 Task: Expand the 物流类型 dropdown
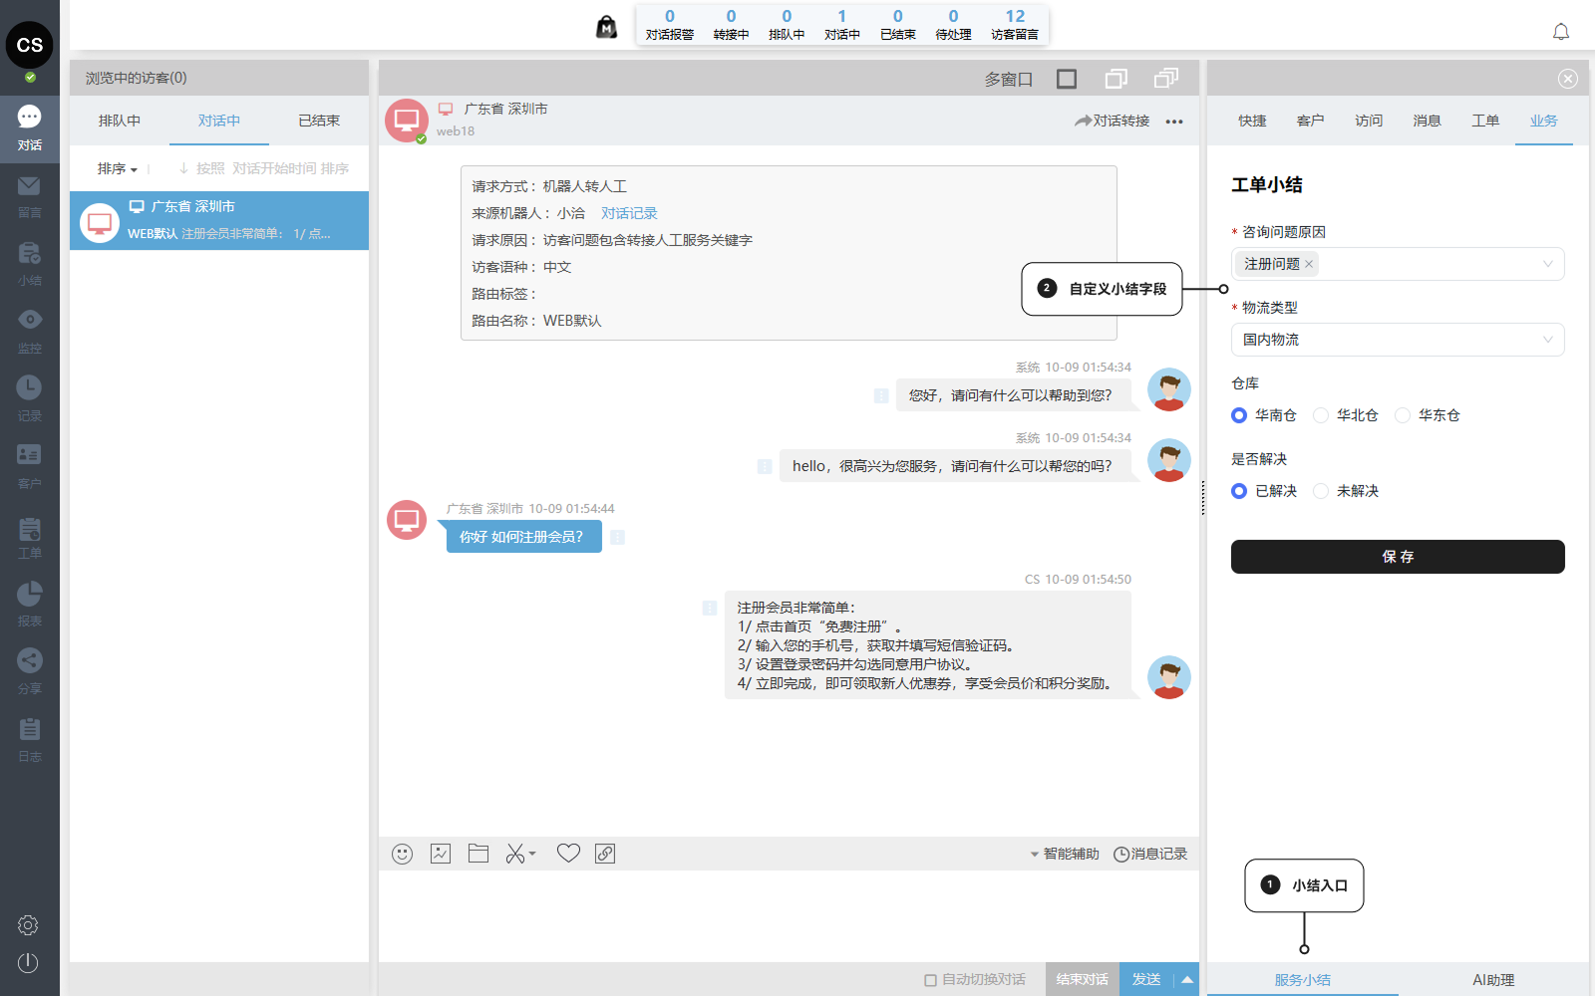click(1397, 340)
